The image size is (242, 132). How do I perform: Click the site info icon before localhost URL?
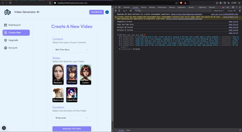coord(55,3)
